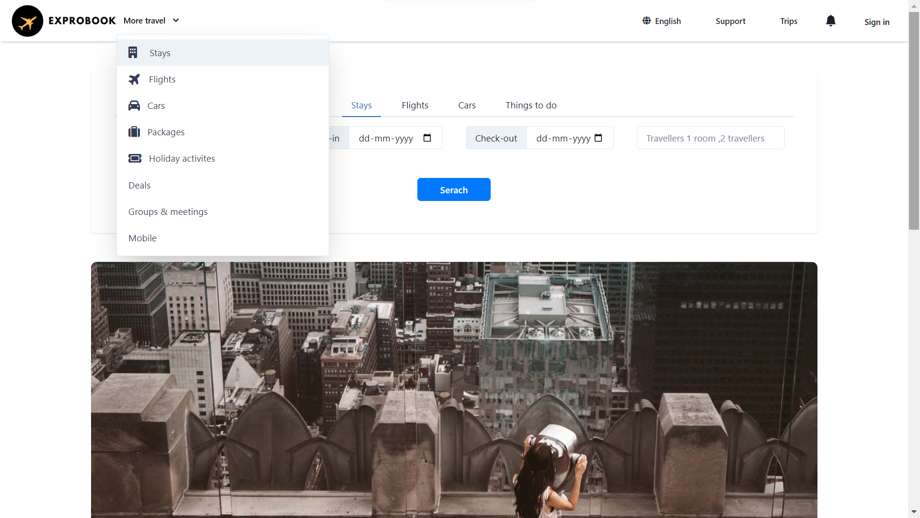Switch to the Flights tab
The height and width of the screenshot is (518, 920).
[x=415, y=105]
